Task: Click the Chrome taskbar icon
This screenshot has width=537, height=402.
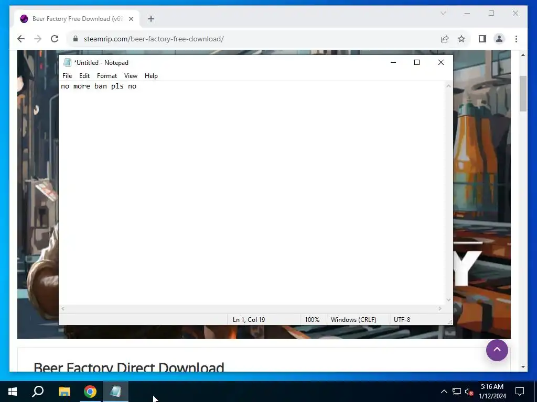Action: [90, 392]
